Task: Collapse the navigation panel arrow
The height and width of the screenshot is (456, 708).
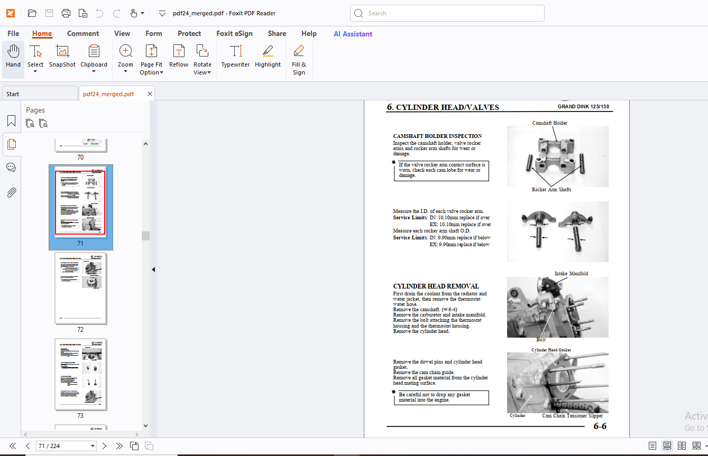Action: click(153, 269)
